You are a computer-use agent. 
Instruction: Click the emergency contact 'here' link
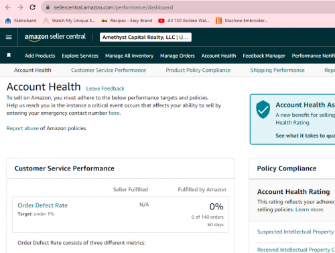pos(114,113)
